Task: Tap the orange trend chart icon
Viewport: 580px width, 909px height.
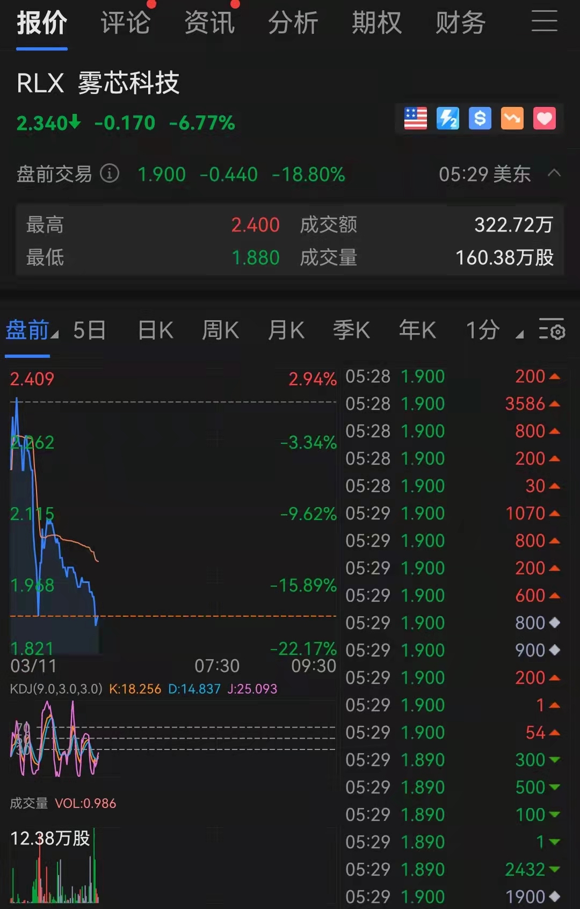Action: 512,118
